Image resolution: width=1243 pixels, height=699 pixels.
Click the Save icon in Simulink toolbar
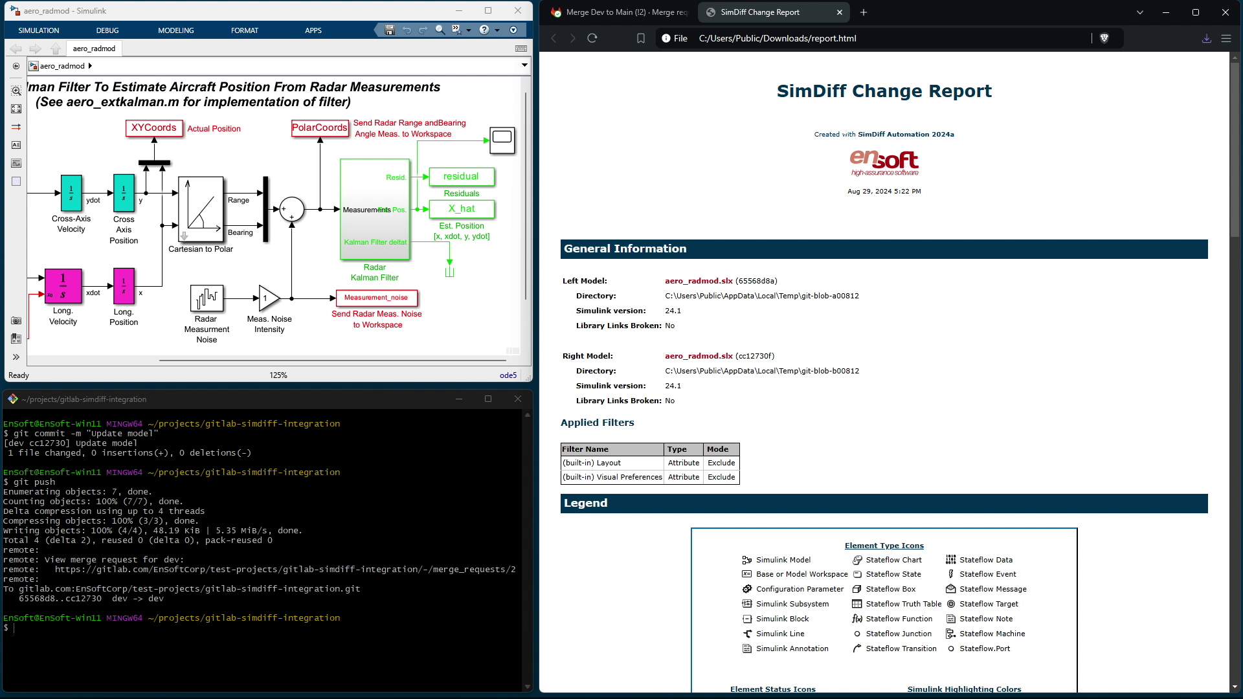point(389,30)
